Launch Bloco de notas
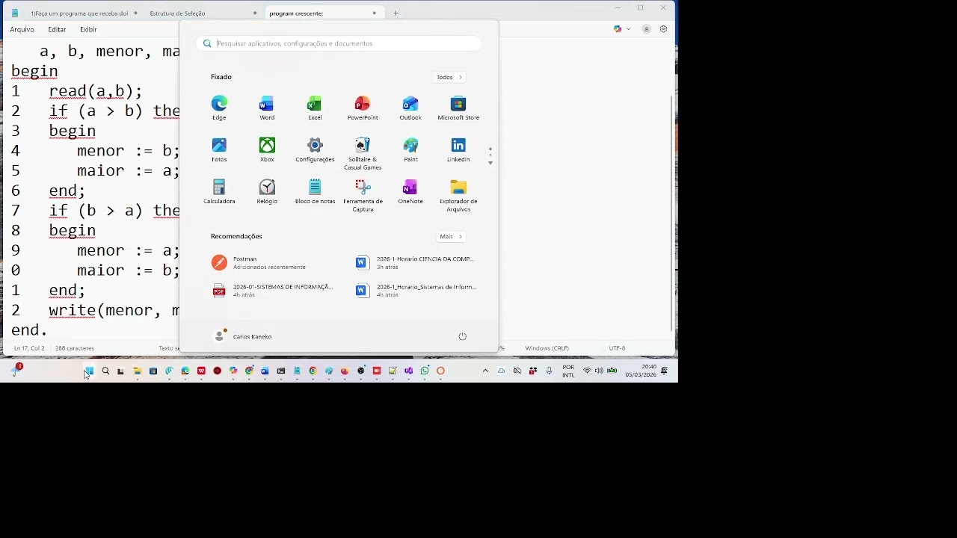This screenshot has height=538, width=957. [315, 191]
